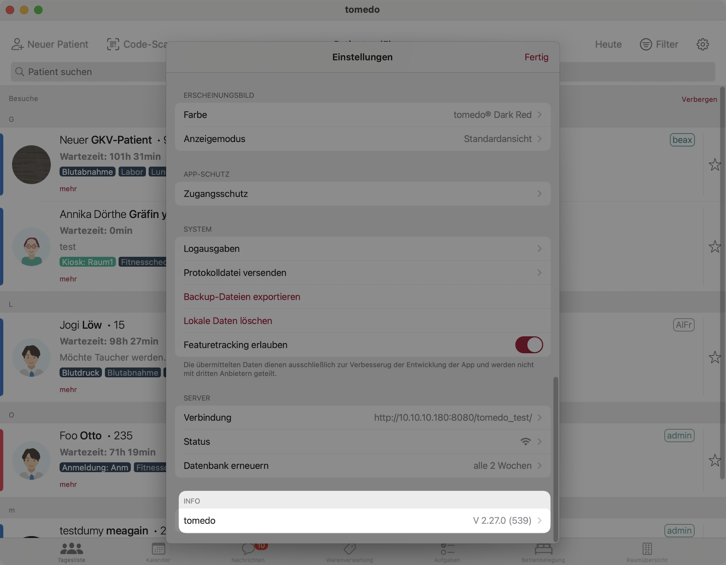Open tomedo version info row
Image resolution: width=726 pixels, height=565 pixels.
[363, 521]
